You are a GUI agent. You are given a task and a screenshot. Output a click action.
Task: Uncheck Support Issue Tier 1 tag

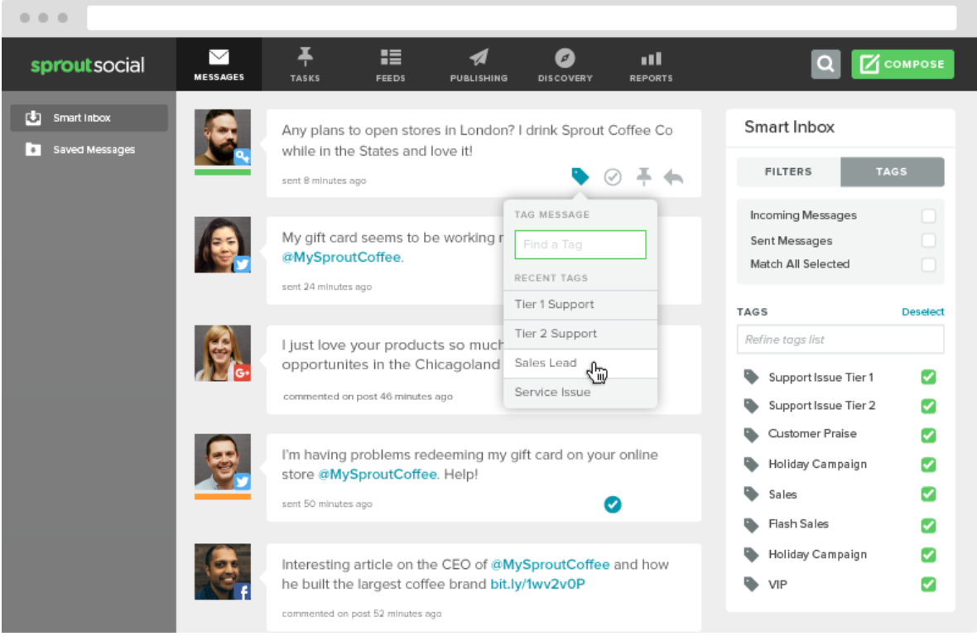pyautogui.click(x=928, y=378)
